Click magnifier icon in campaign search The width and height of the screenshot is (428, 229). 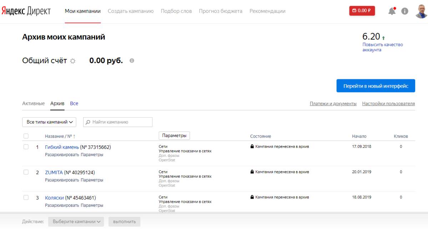coord(88,122)
